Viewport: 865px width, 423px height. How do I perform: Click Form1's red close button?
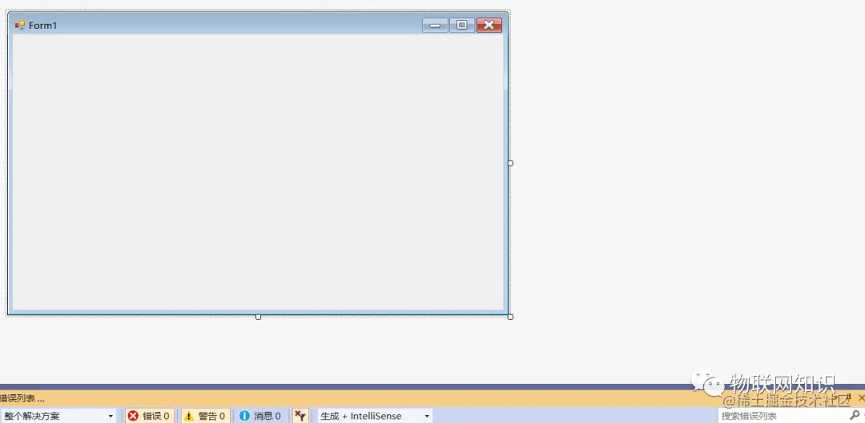click(489, 25)
